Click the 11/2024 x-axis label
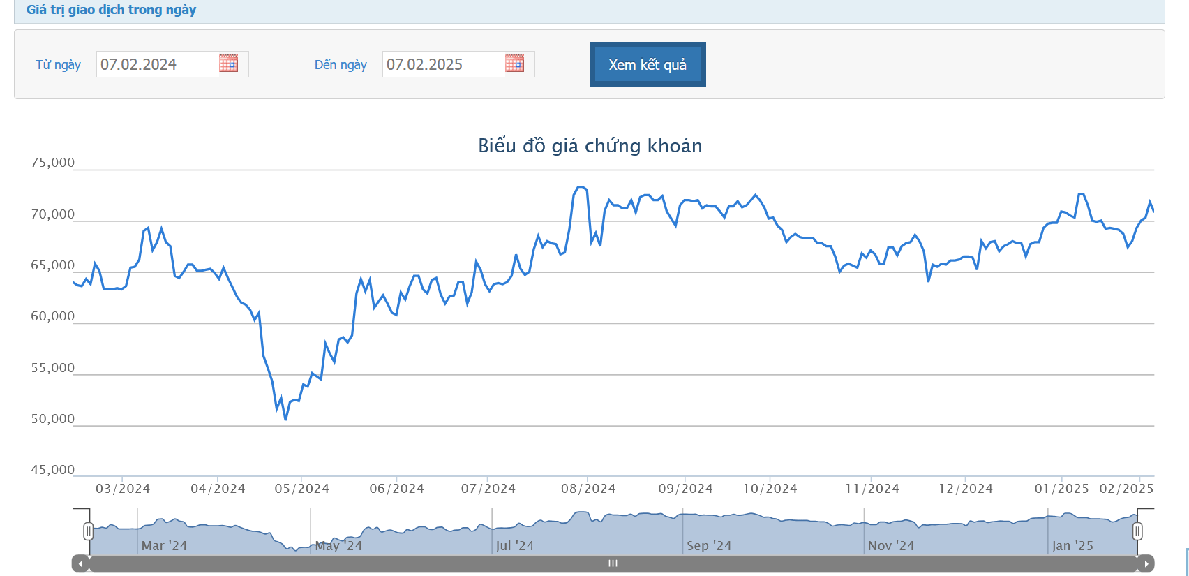This screenshot has height=576, width=1189. (x=872, y=489)
